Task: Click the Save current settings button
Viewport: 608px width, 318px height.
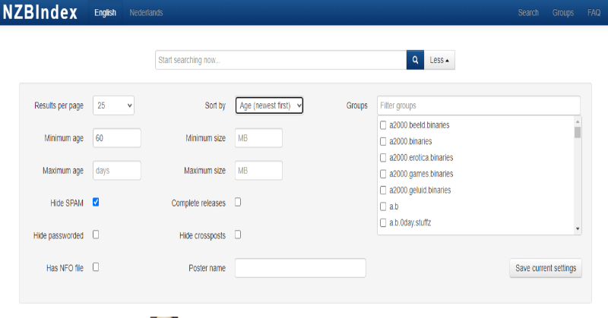Action: (545, 268)
